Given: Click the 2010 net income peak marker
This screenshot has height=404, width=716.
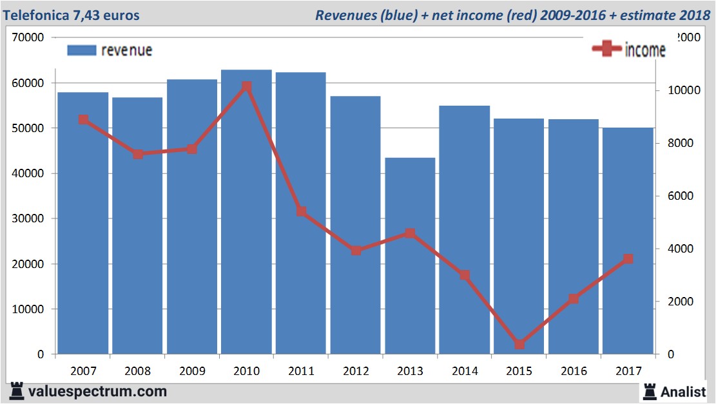Looking at the screenshot, I should pyautogui.click(x=246, y=86).
